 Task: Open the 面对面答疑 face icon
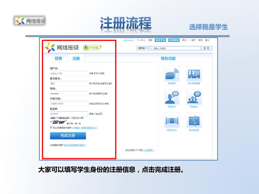pos(194,120)
